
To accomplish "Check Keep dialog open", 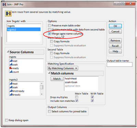I will 7,120.
